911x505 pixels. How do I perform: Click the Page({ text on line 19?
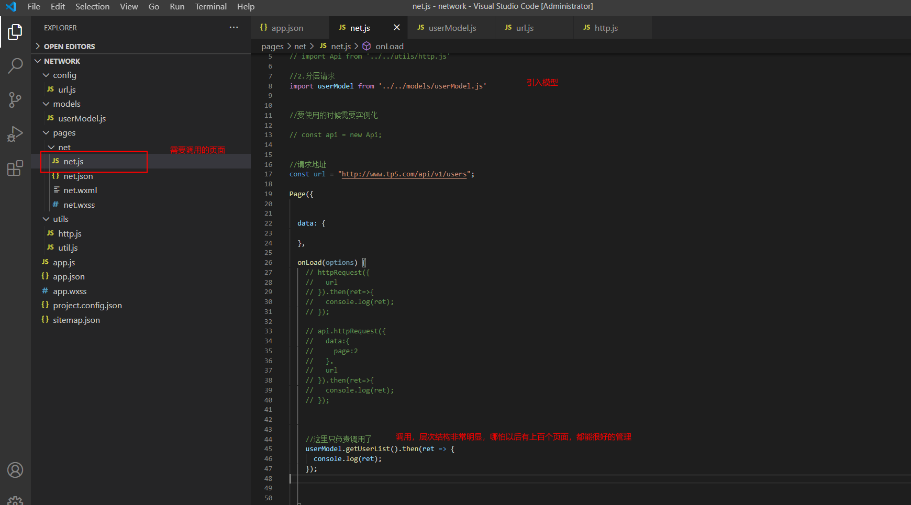(x=302, y=194)
